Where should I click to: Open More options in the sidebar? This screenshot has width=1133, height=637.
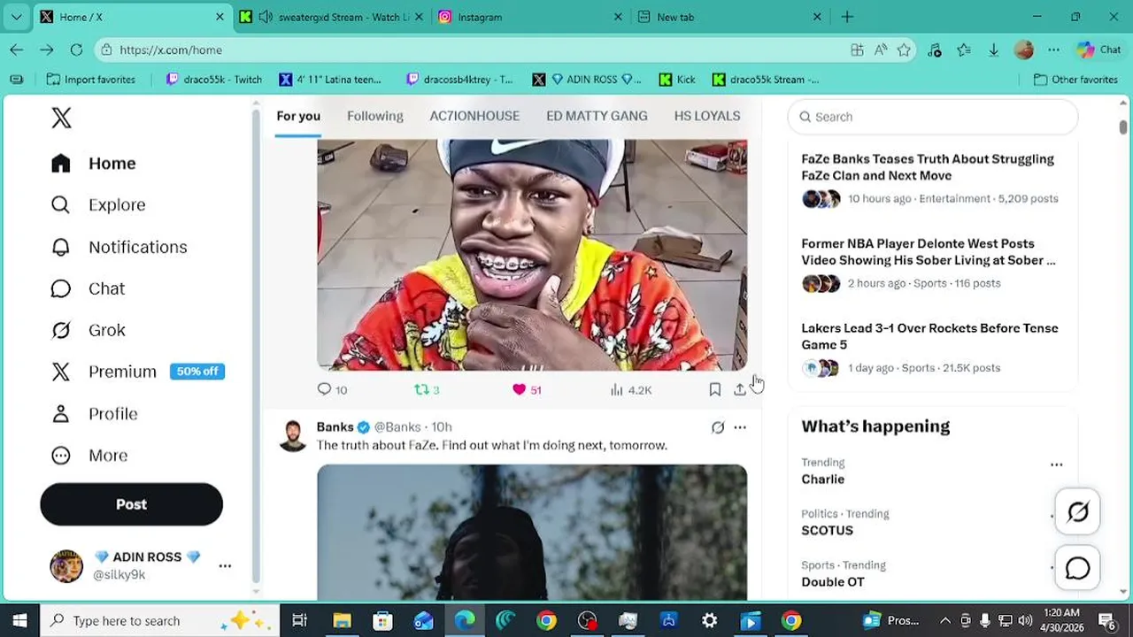pyautogui.click(x=89, y=456)
